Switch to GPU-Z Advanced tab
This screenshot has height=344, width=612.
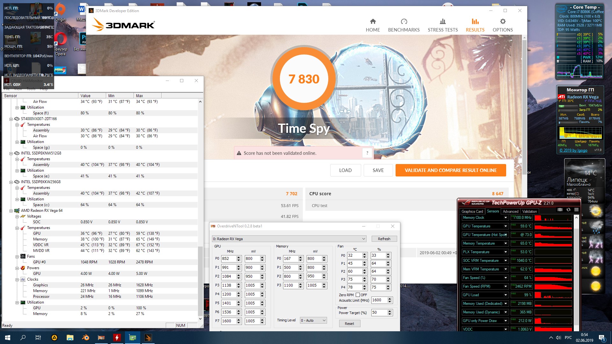pos(510,211)
